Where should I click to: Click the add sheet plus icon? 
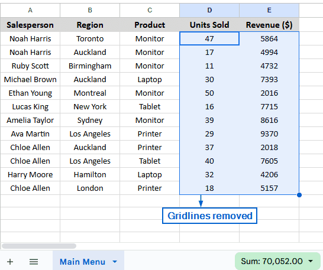coord(10,262)
